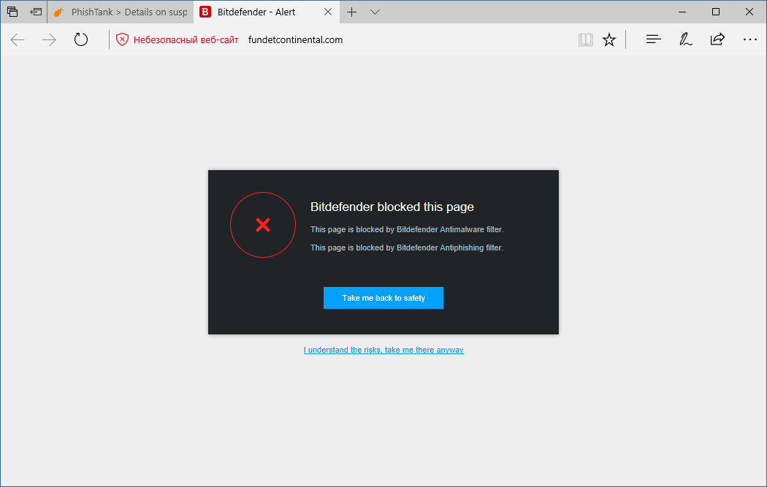The width and height of the screenshot is (767, 487).
Task: Reload the page with the refresh icon
Action: [80, 39]
